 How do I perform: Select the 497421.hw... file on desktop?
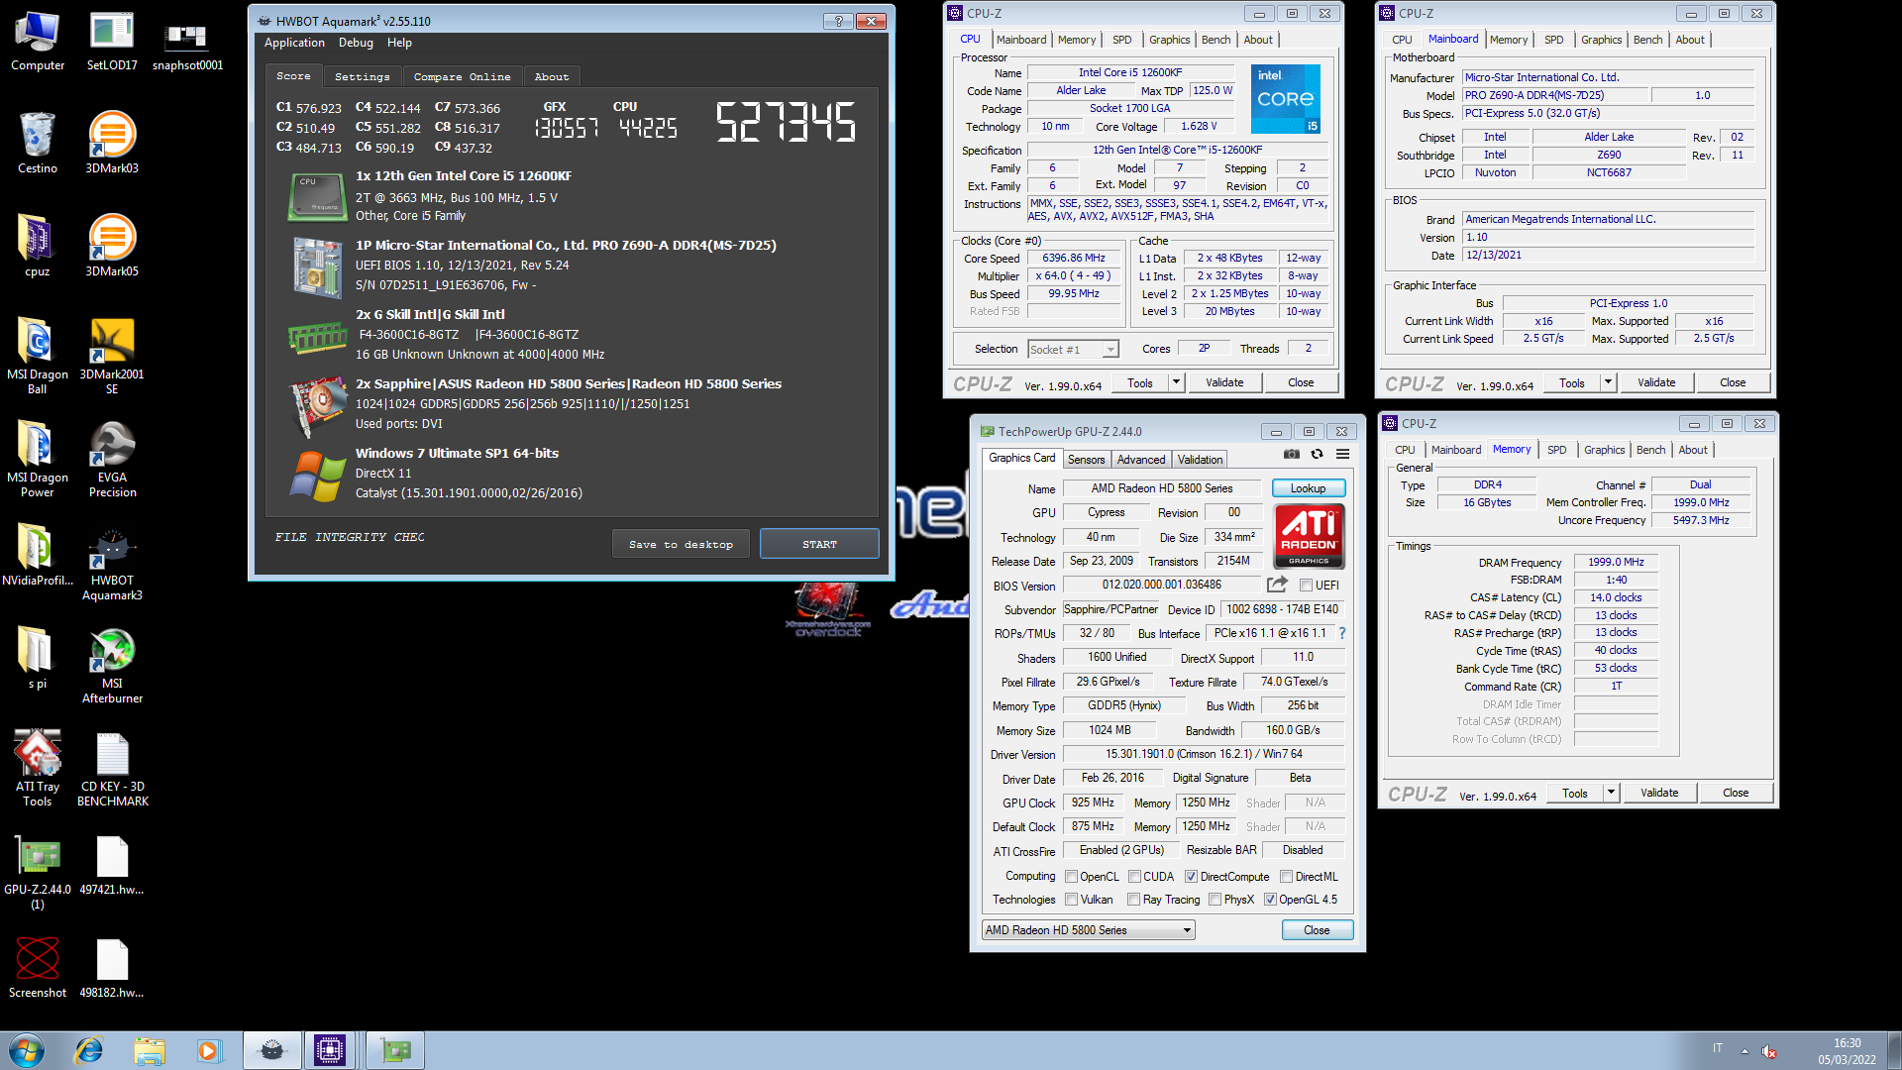(x=112, y=866)
